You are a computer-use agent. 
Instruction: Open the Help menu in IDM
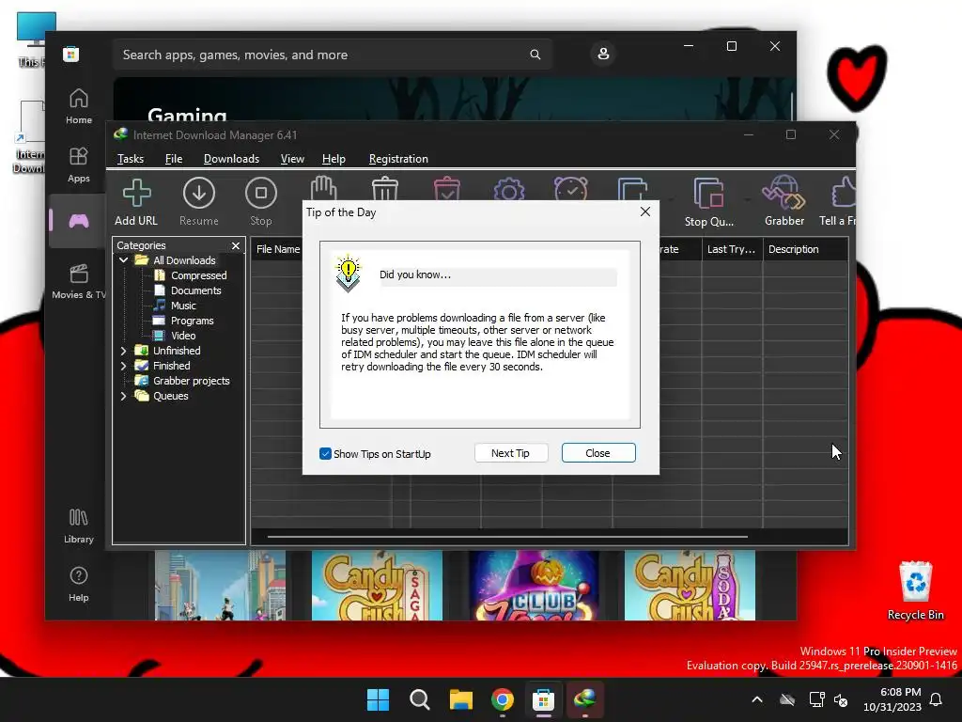point(334,159)
